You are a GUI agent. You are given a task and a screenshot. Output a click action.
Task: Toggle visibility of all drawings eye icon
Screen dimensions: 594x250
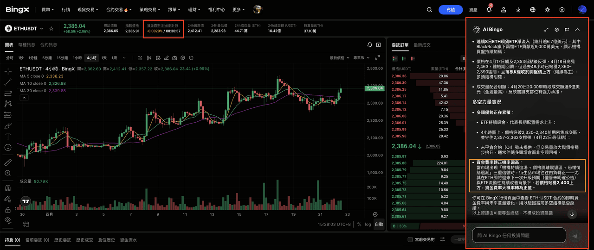(x=8, y=220)
